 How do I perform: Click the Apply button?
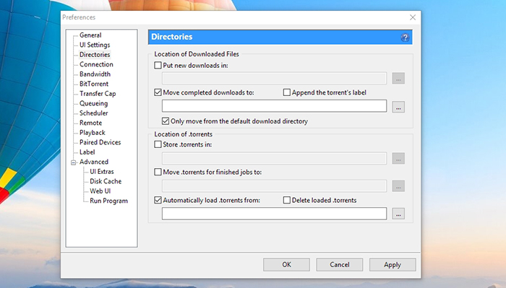pyautogui.click(x=393, y=265)
